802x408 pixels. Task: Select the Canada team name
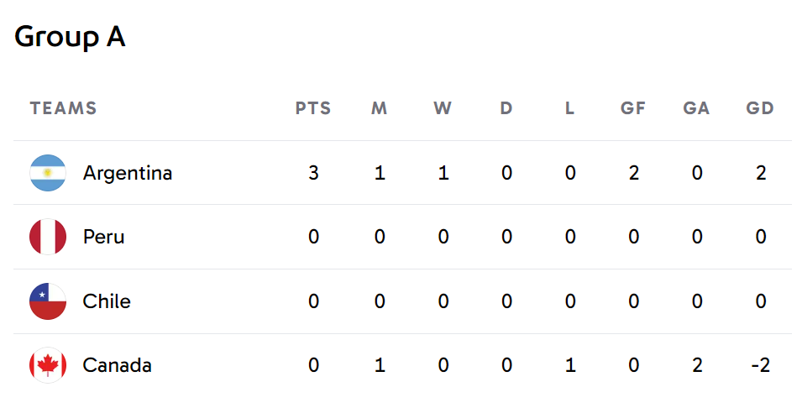point(117,365)
